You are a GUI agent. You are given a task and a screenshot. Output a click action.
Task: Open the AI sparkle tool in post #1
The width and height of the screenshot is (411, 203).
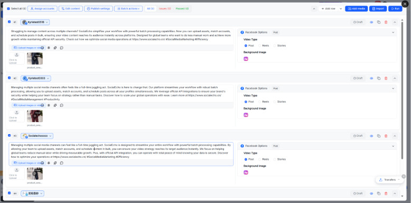(55, 48)
